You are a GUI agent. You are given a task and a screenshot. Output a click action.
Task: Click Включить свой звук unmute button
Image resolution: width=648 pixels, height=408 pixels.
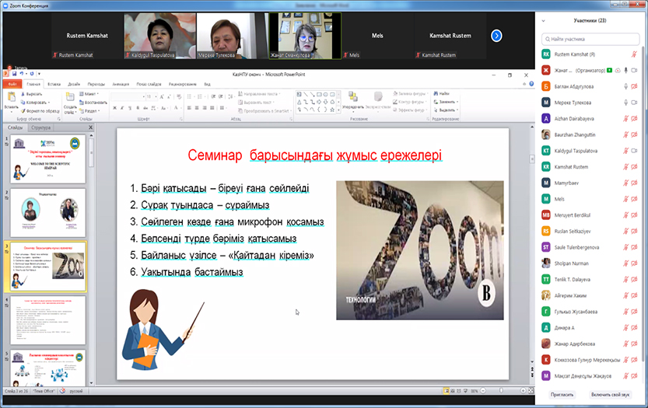(x=610, y=395)
